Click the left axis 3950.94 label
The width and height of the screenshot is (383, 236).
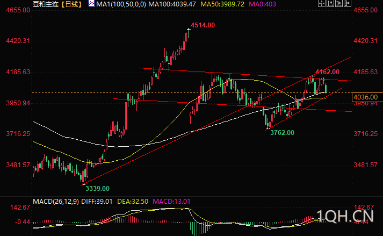(x=18, y=103)
